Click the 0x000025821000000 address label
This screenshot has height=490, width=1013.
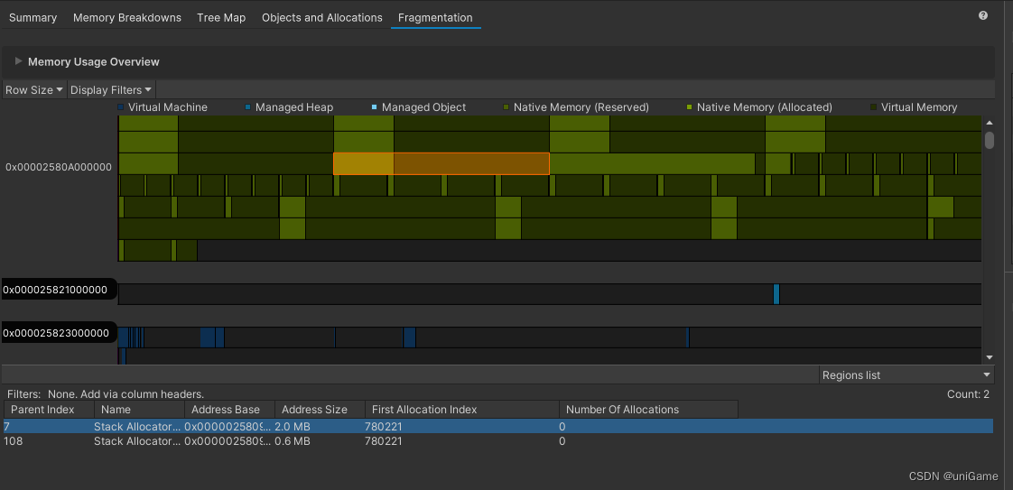56,291
